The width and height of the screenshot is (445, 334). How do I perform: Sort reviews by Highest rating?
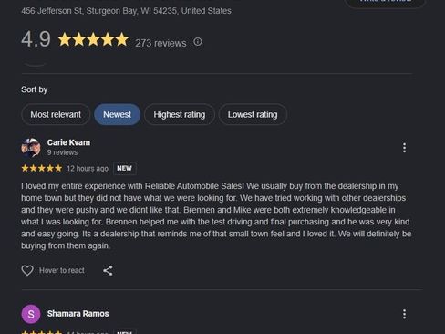(x=180, y=114)
